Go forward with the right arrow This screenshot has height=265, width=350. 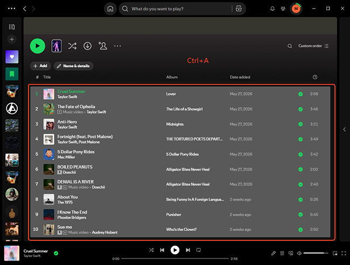click(33, 9)
